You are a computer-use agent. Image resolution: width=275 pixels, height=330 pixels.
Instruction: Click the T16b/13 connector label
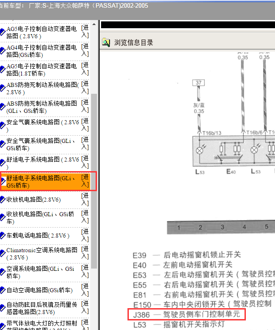point(212,133)
